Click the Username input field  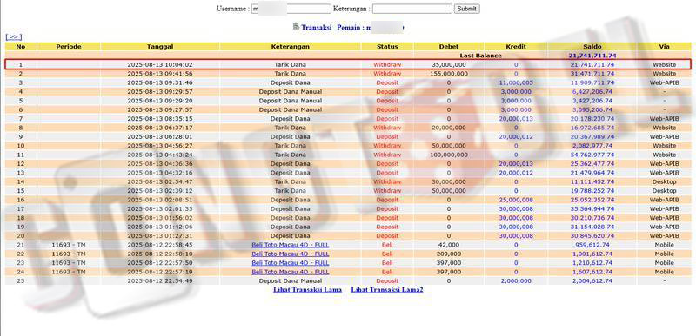point(291,9)
